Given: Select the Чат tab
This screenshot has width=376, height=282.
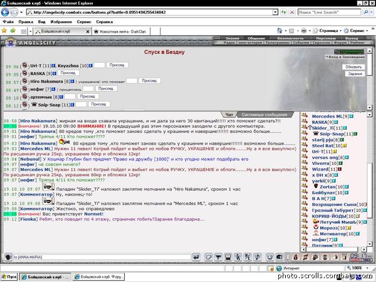Looking at the screenshot, I should tap(229, 115).
